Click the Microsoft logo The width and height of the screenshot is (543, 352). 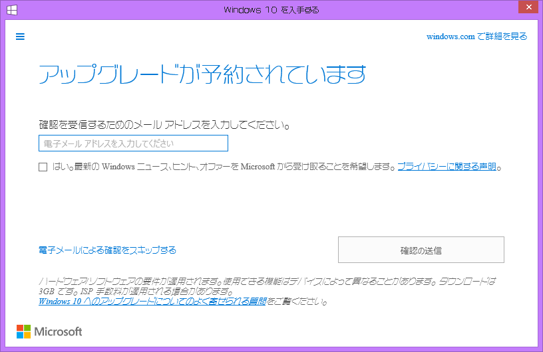[x=49, y=331]
